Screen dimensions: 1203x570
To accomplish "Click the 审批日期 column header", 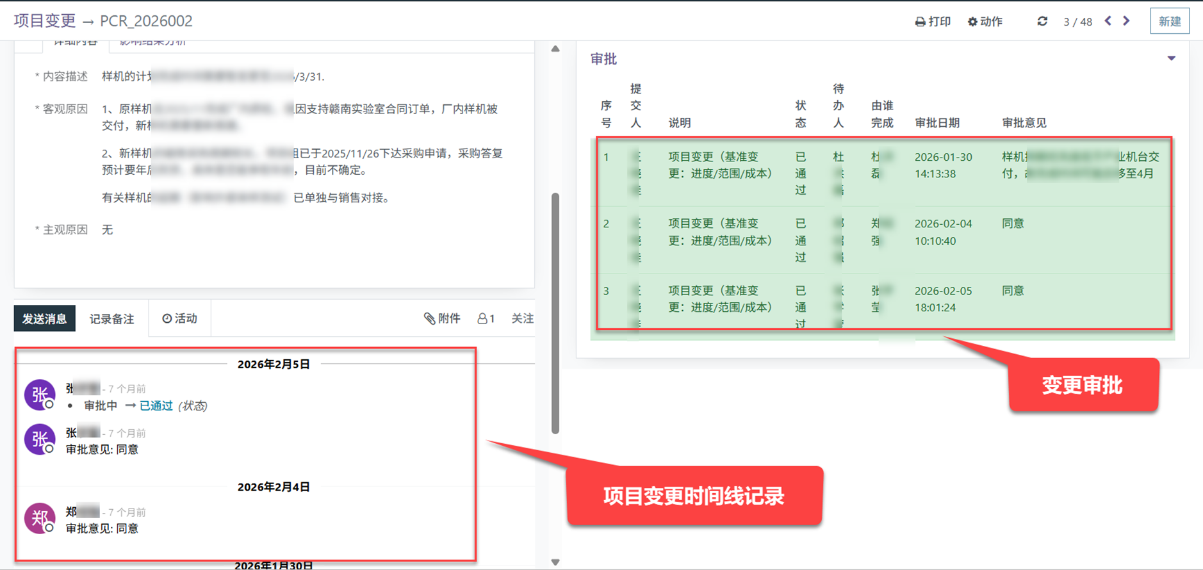I will coord(937,122).
